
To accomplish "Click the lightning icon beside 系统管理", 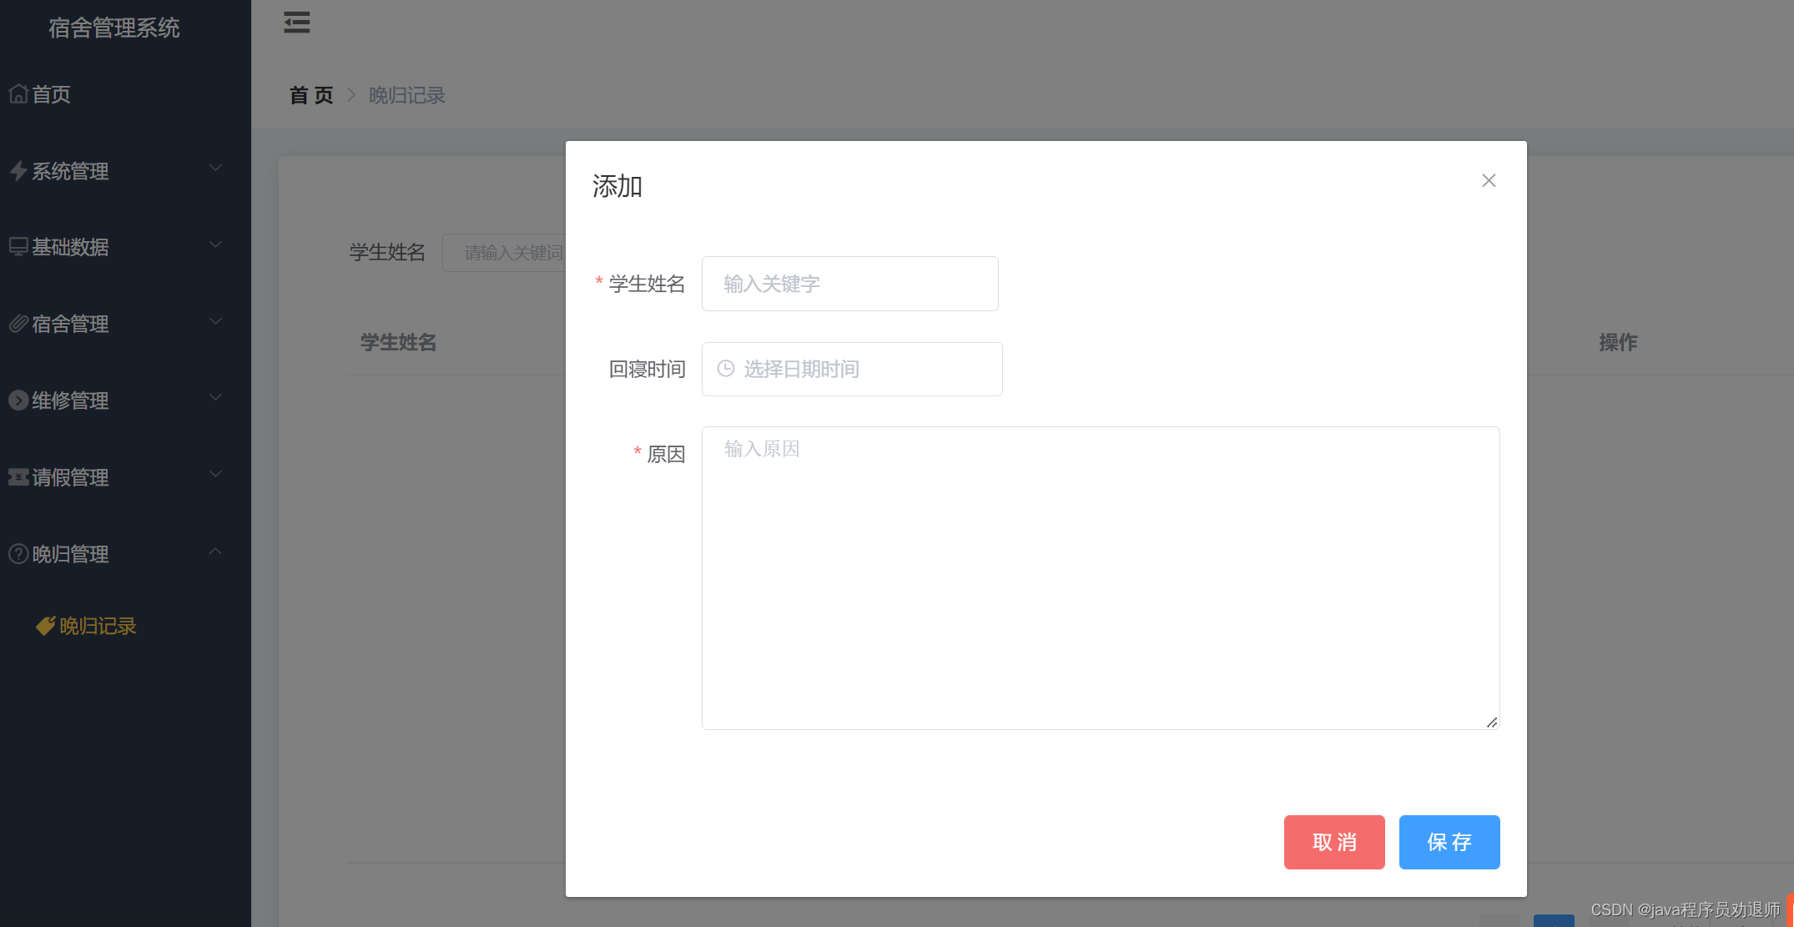I will coord(18,170).
